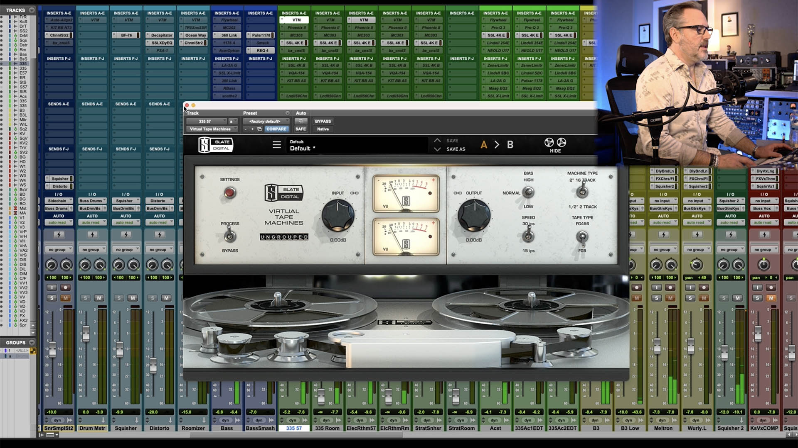Viewport: 798px width, 448px height.
Task: Open the no group dropdown on the Squisher track
Action: 126,249
